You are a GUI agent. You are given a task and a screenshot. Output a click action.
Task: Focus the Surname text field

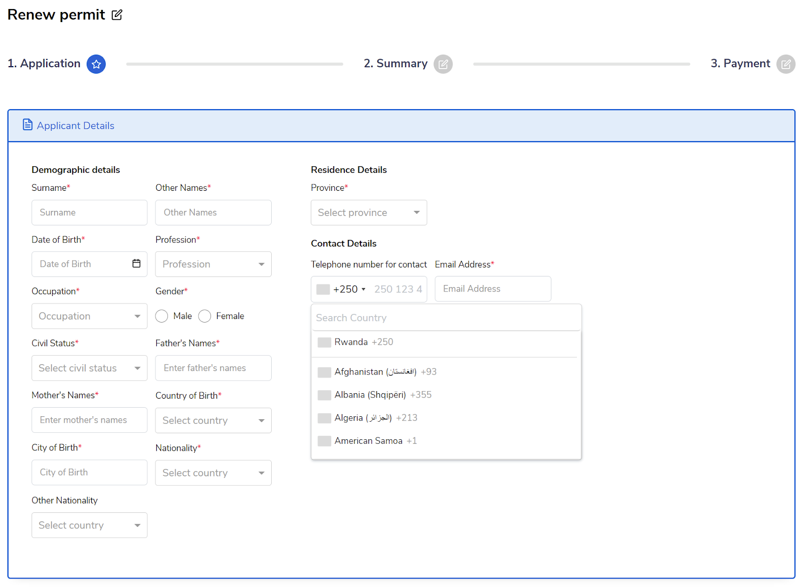[x=89, y=212]
